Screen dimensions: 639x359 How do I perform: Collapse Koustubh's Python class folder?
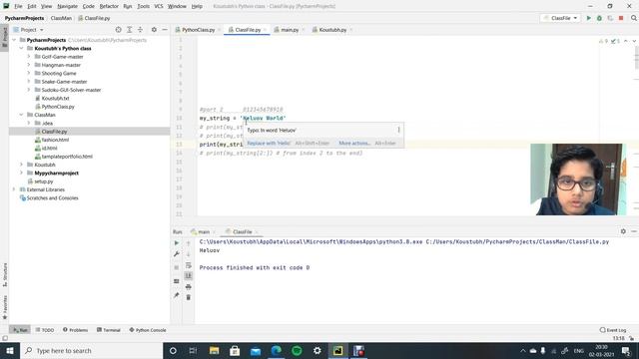tap(21, 49)
